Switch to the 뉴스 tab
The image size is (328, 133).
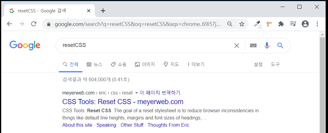tap(94, 64)
